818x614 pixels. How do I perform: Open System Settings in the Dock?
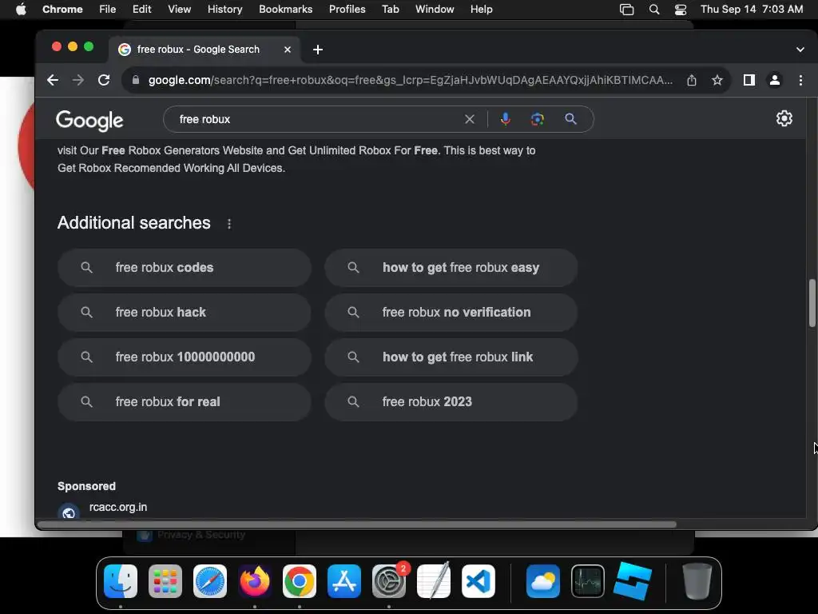[389, 581]
